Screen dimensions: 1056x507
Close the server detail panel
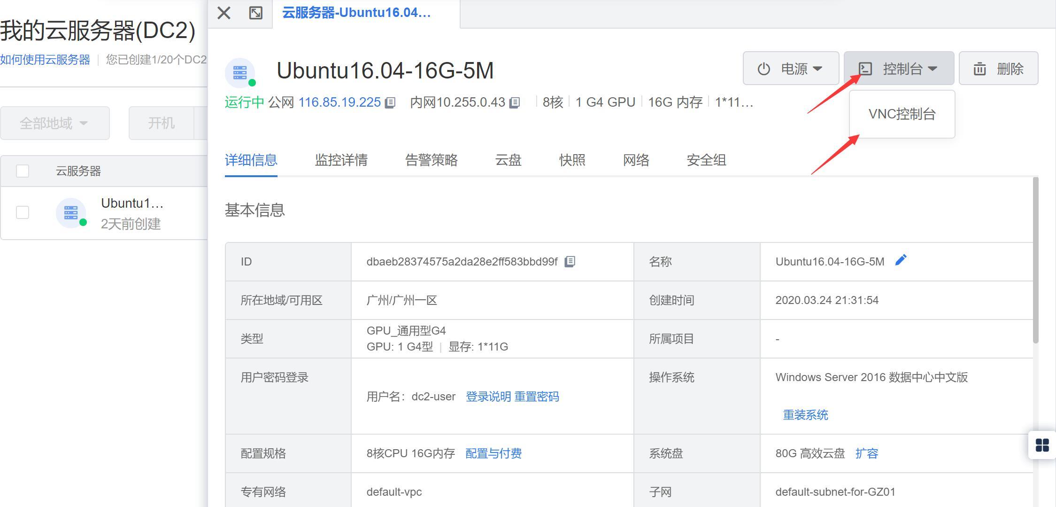point(224,13)
